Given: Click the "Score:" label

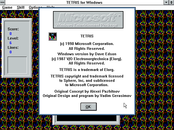Looking at the screenshot, I should point(13,29).
